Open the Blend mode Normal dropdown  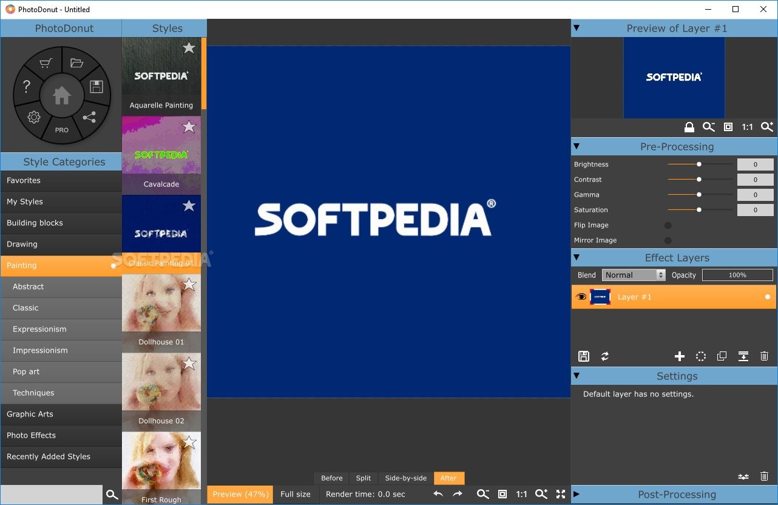tap(634, 275)
